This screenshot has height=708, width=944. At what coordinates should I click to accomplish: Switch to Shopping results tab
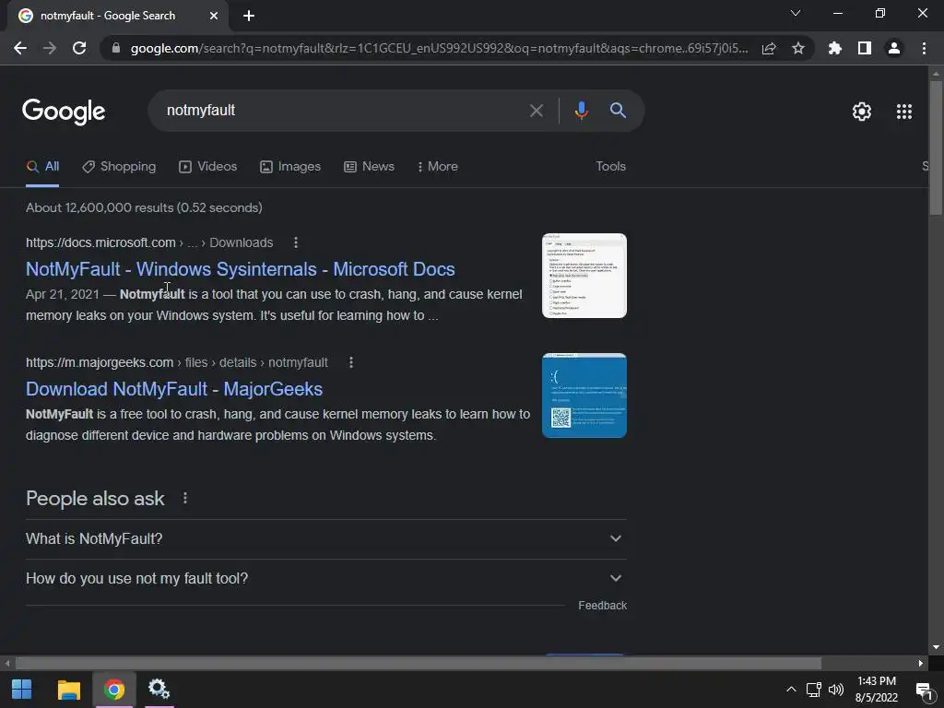(119, 167)
